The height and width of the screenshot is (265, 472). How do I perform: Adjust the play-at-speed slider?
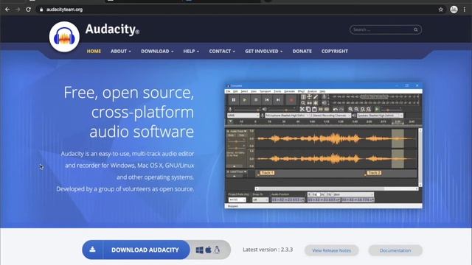pyautogui.click(x=392, y=110)
